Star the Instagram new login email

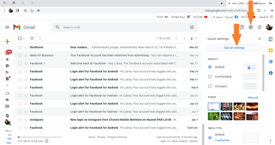(26, 120)
